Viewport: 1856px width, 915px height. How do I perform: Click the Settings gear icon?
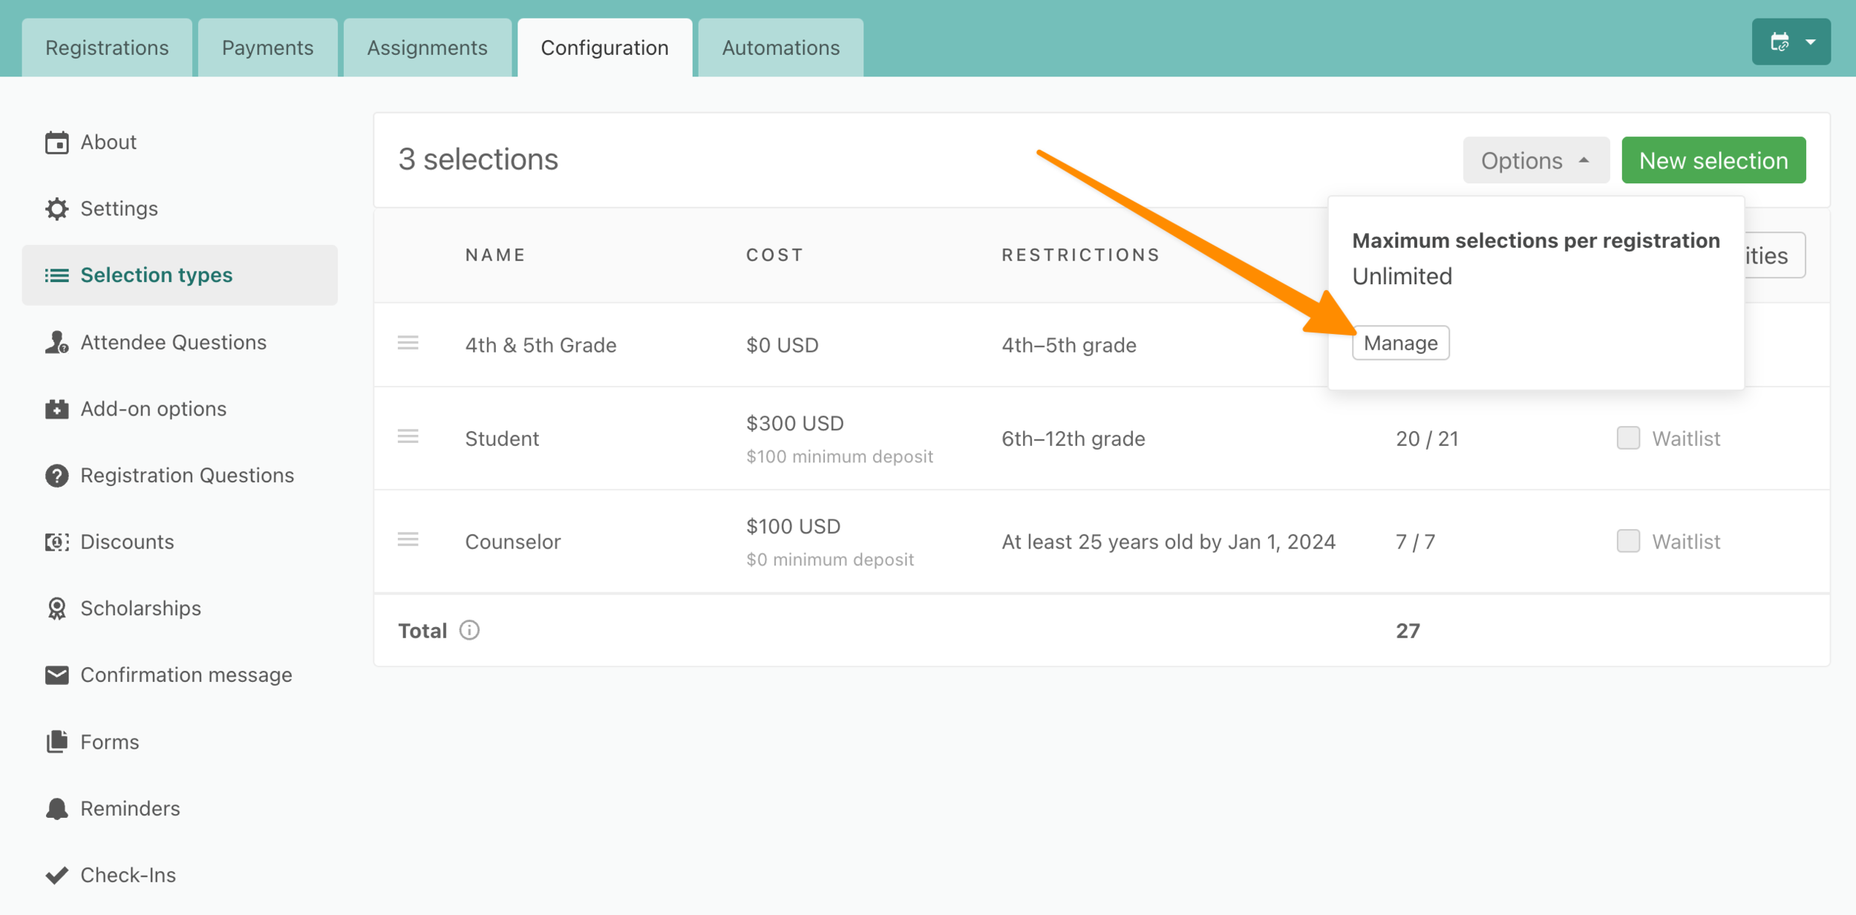coord(56,209)
